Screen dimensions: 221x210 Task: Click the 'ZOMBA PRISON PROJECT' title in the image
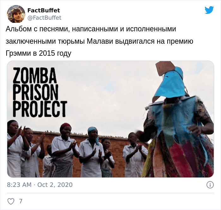pos(40,92)
